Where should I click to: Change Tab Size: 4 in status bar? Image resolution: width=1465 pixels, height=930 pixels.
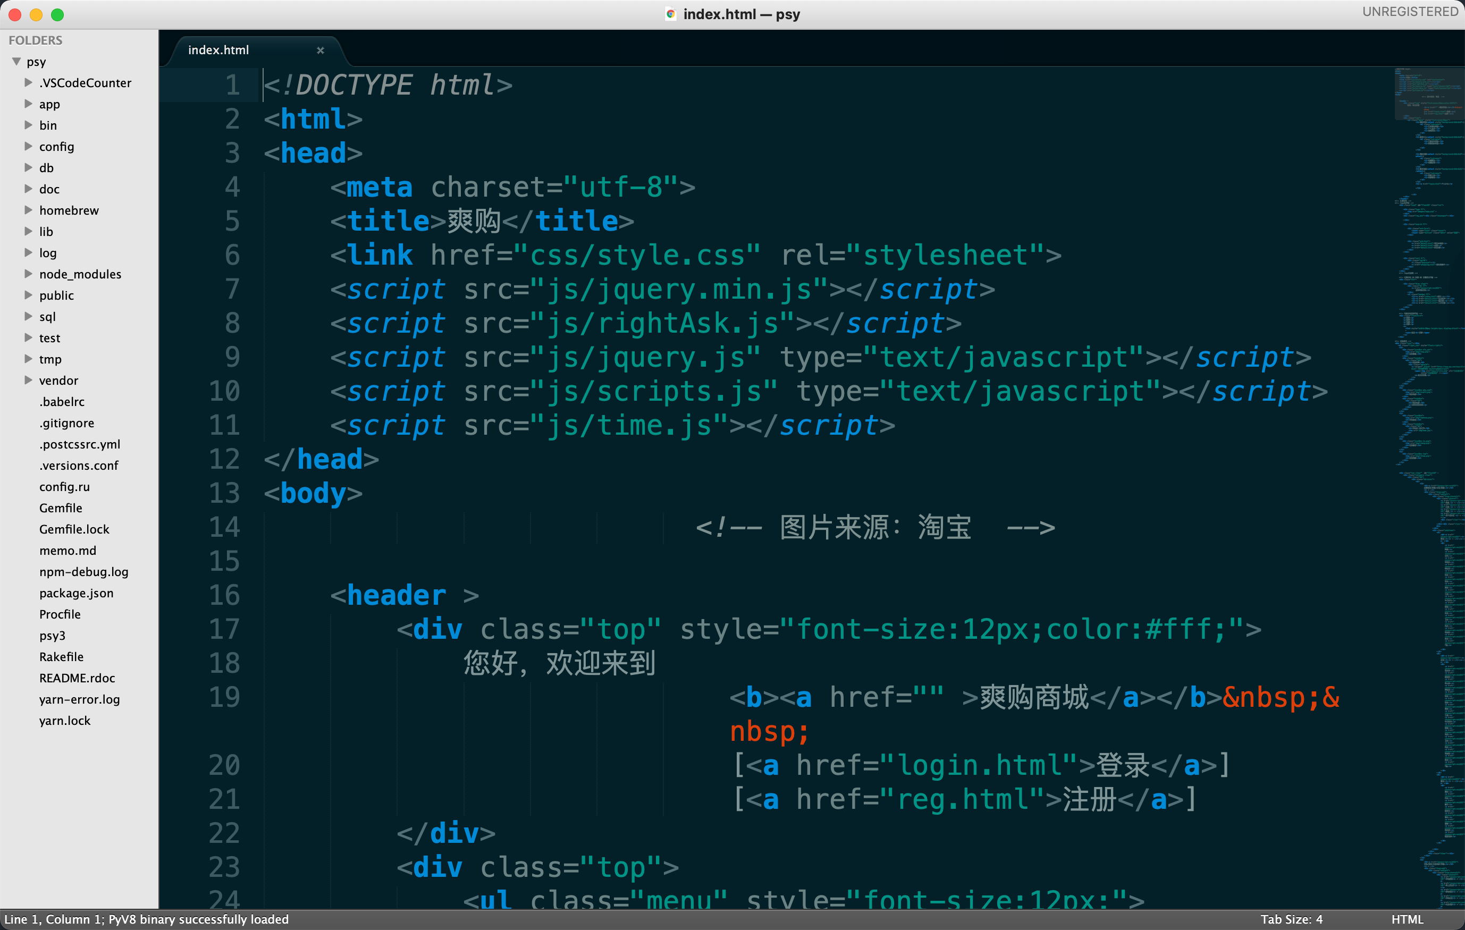(1291, 919)
